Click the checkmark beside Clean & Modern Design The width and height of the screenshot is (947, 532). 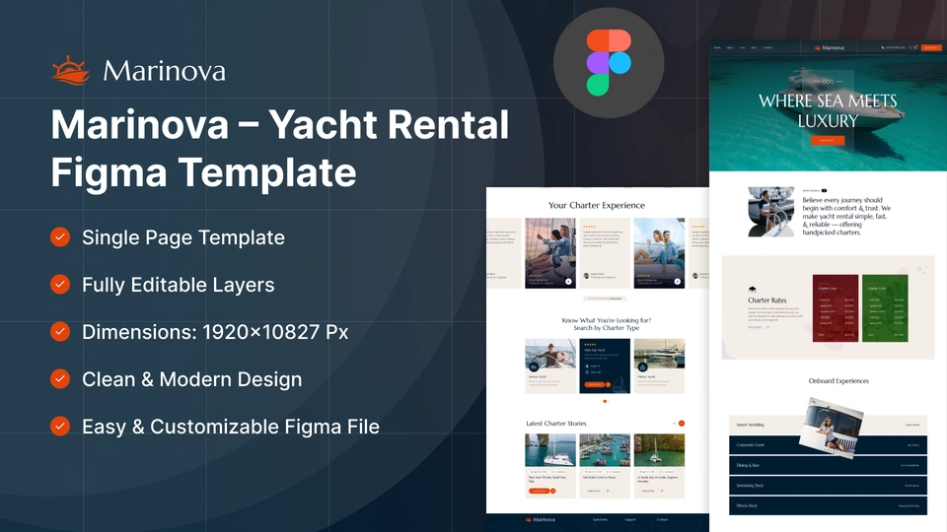tap(60, 378)
